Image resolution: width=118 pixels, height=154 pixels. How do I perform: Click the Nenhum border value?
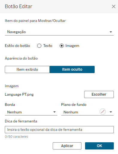(14, 112)
